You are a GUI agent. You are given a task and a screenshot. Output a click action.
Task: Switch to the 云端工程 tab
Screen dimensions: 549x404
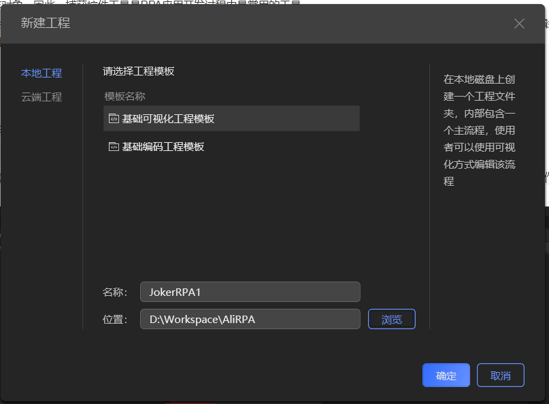click(41, 97)
